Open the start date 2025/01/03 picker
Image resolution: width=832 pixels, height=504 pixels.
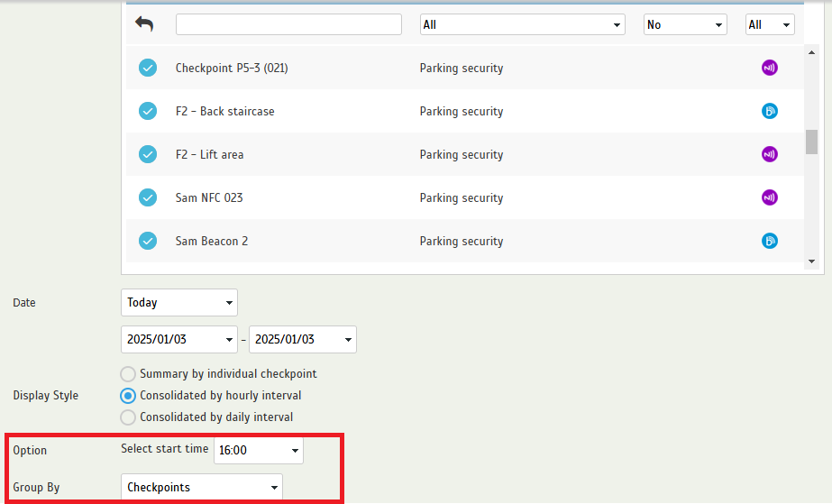point(179,340)
